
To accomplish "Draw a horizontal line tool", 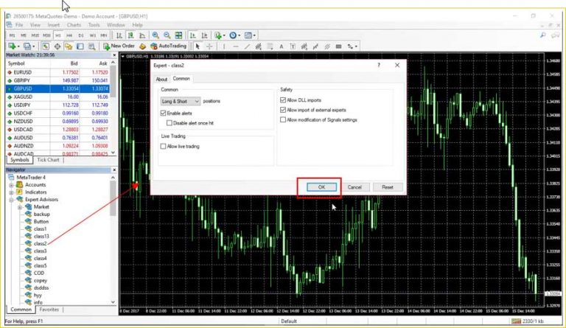I will click(235, 46).
